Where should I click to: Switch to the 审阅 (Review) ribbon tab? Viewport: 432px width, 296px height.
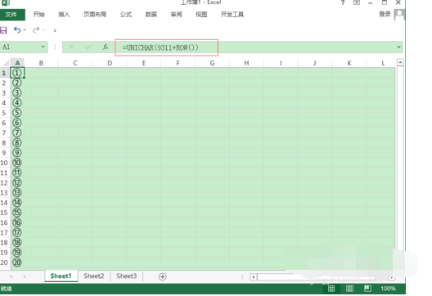coord(176,15)
